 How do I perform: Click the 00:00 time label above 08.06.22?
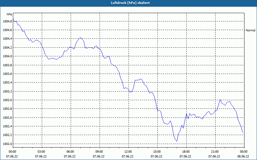click(x=244, y=152)
